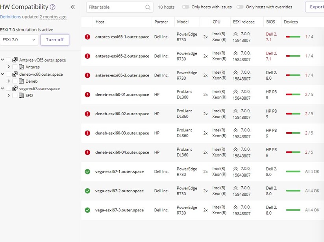This screenshot has width=324, height=242.
Task: Turn off the ESXi simulation
Action: 55,40
